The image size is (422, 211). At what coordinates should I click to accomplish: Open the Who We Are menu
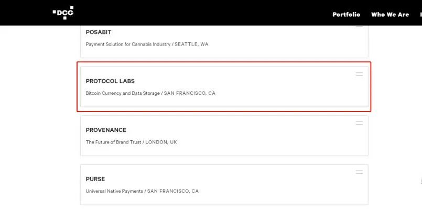(x=390, y=15)
